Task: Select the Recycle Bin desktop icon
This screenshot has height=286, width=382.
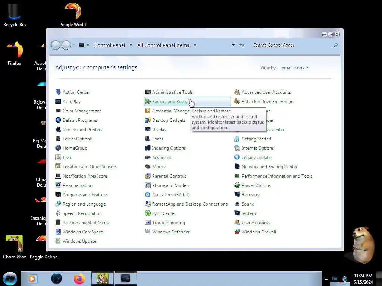Action: click(15, 15)
